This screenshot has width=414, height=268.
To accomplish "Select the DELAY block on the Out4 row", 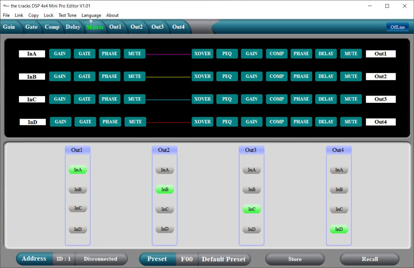I will pos(326,121).
